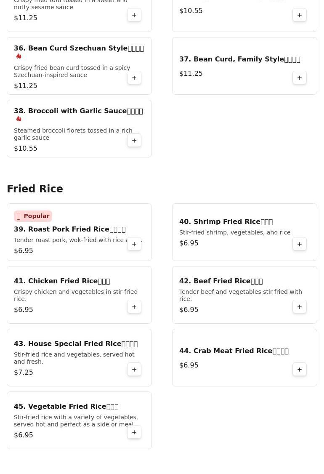This screenshot has width=324, height=474.
Task: Add House Special Fried Rice to cart
Action: point(134,370)
